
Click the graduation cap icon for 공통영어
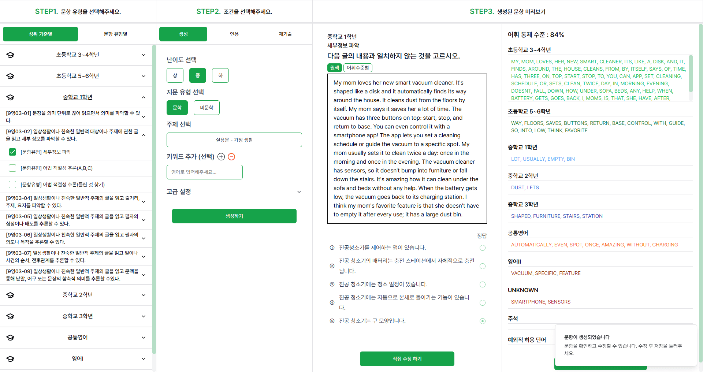coord(11,337)
